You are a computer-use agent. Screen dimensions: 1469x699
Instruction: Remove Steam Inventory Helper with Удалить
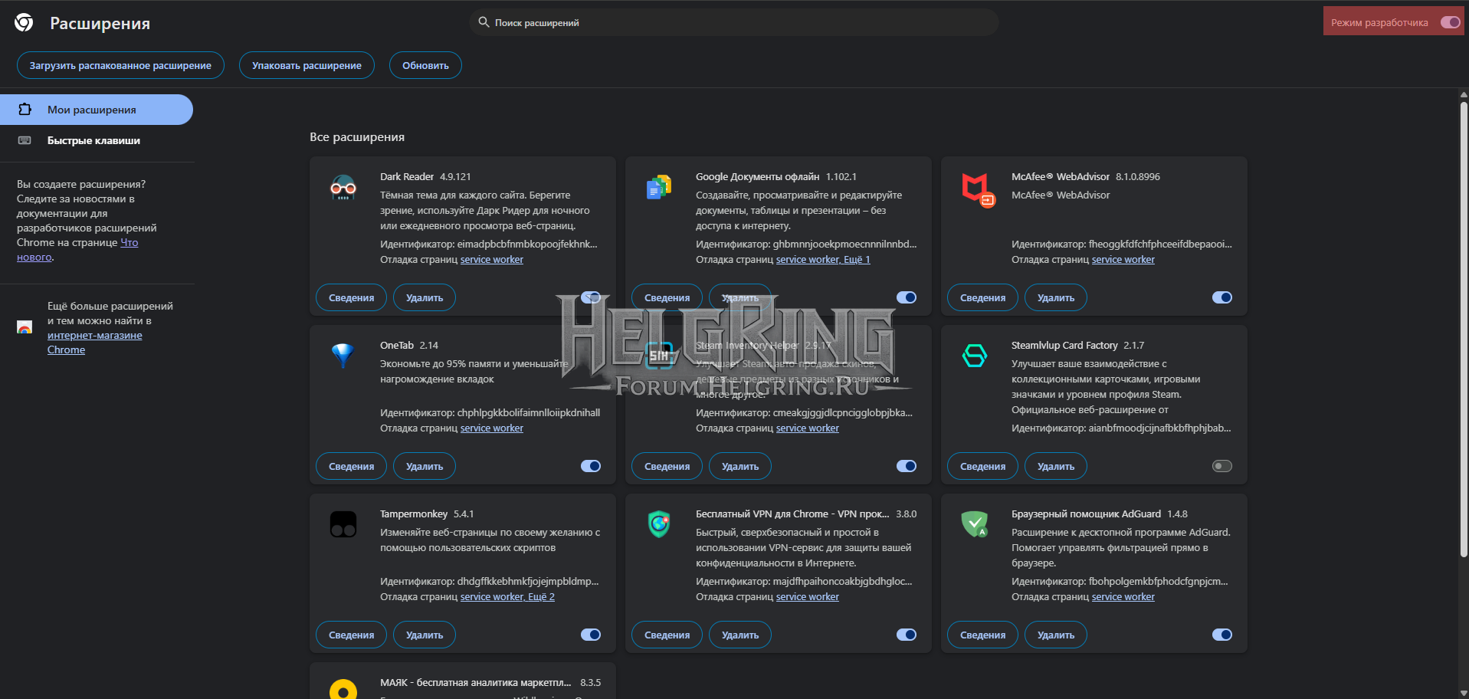(740, 466)
